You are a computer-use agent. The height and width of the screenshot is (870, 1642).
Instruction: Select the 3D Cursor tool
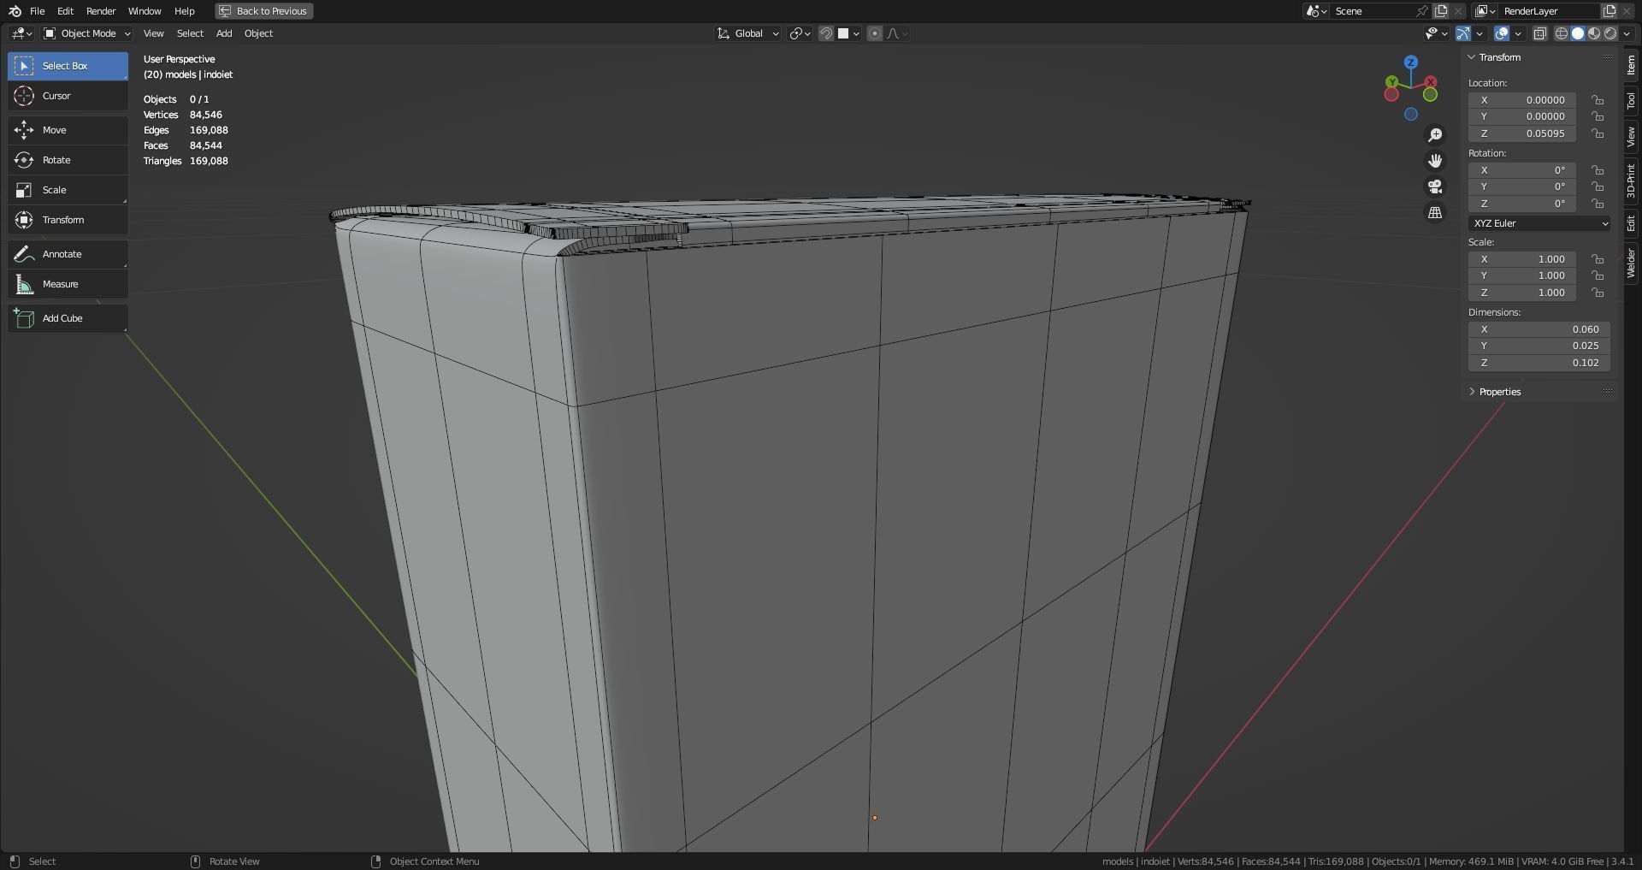click(x=68, y=96)
